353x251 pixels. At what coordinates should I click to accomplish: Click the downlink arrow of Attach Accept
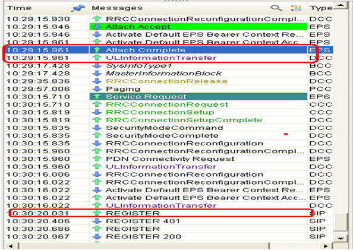97,27
